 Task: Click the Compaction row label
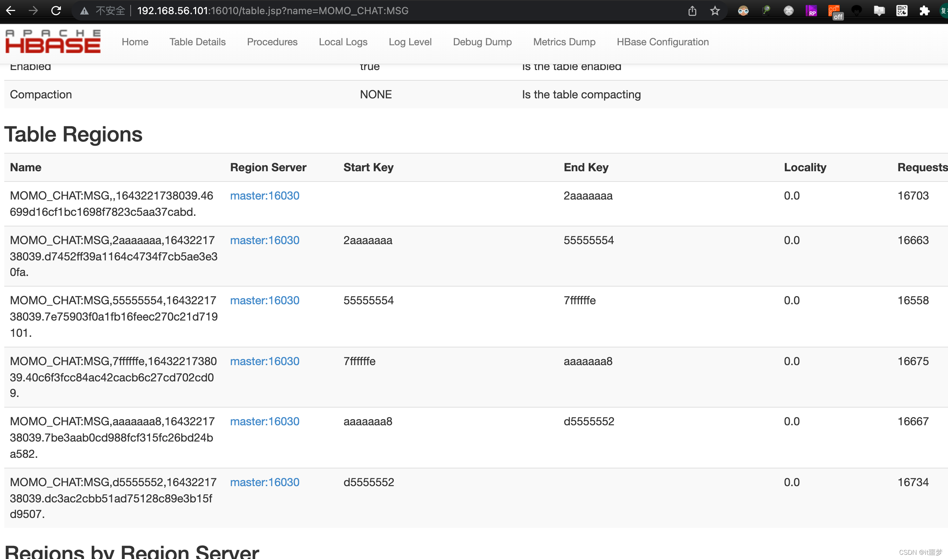41,94
